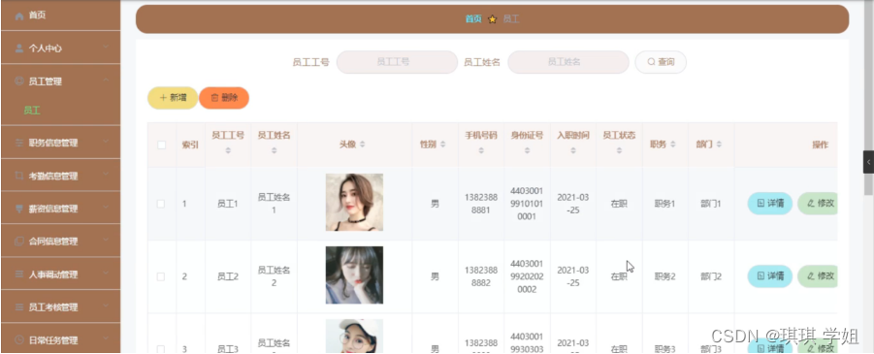Click the 部门1 cell
This screenshot has height=354, width=874.
pos(711,204)
